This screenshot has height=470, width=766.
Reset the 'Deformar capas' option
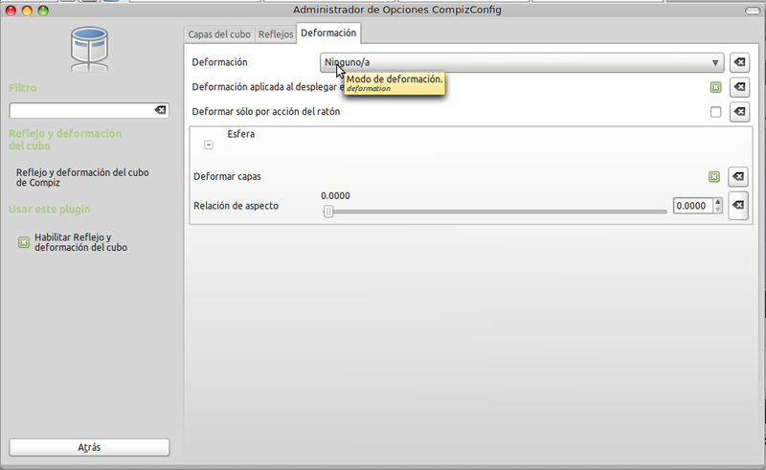pos(737,177)
